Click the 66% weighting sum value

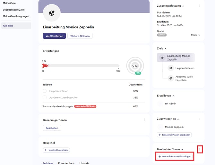click(x=135, y=106)
